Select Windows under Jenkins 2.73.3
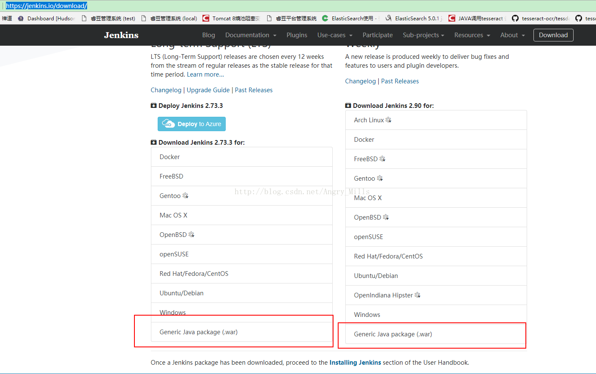Screen dimensions: 596x374 point(242,313)
